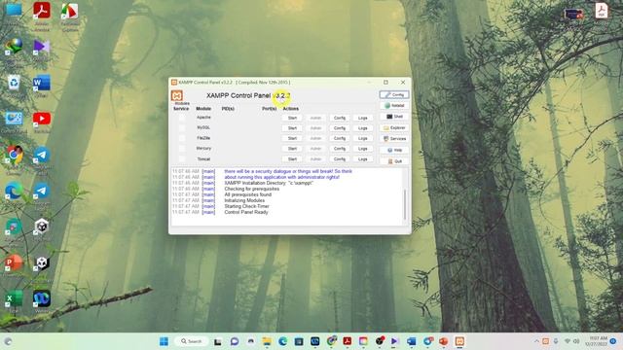Toggle the Mercury service checkbox
The height and width of the screenshot is (350, 623).
(182, 149)
